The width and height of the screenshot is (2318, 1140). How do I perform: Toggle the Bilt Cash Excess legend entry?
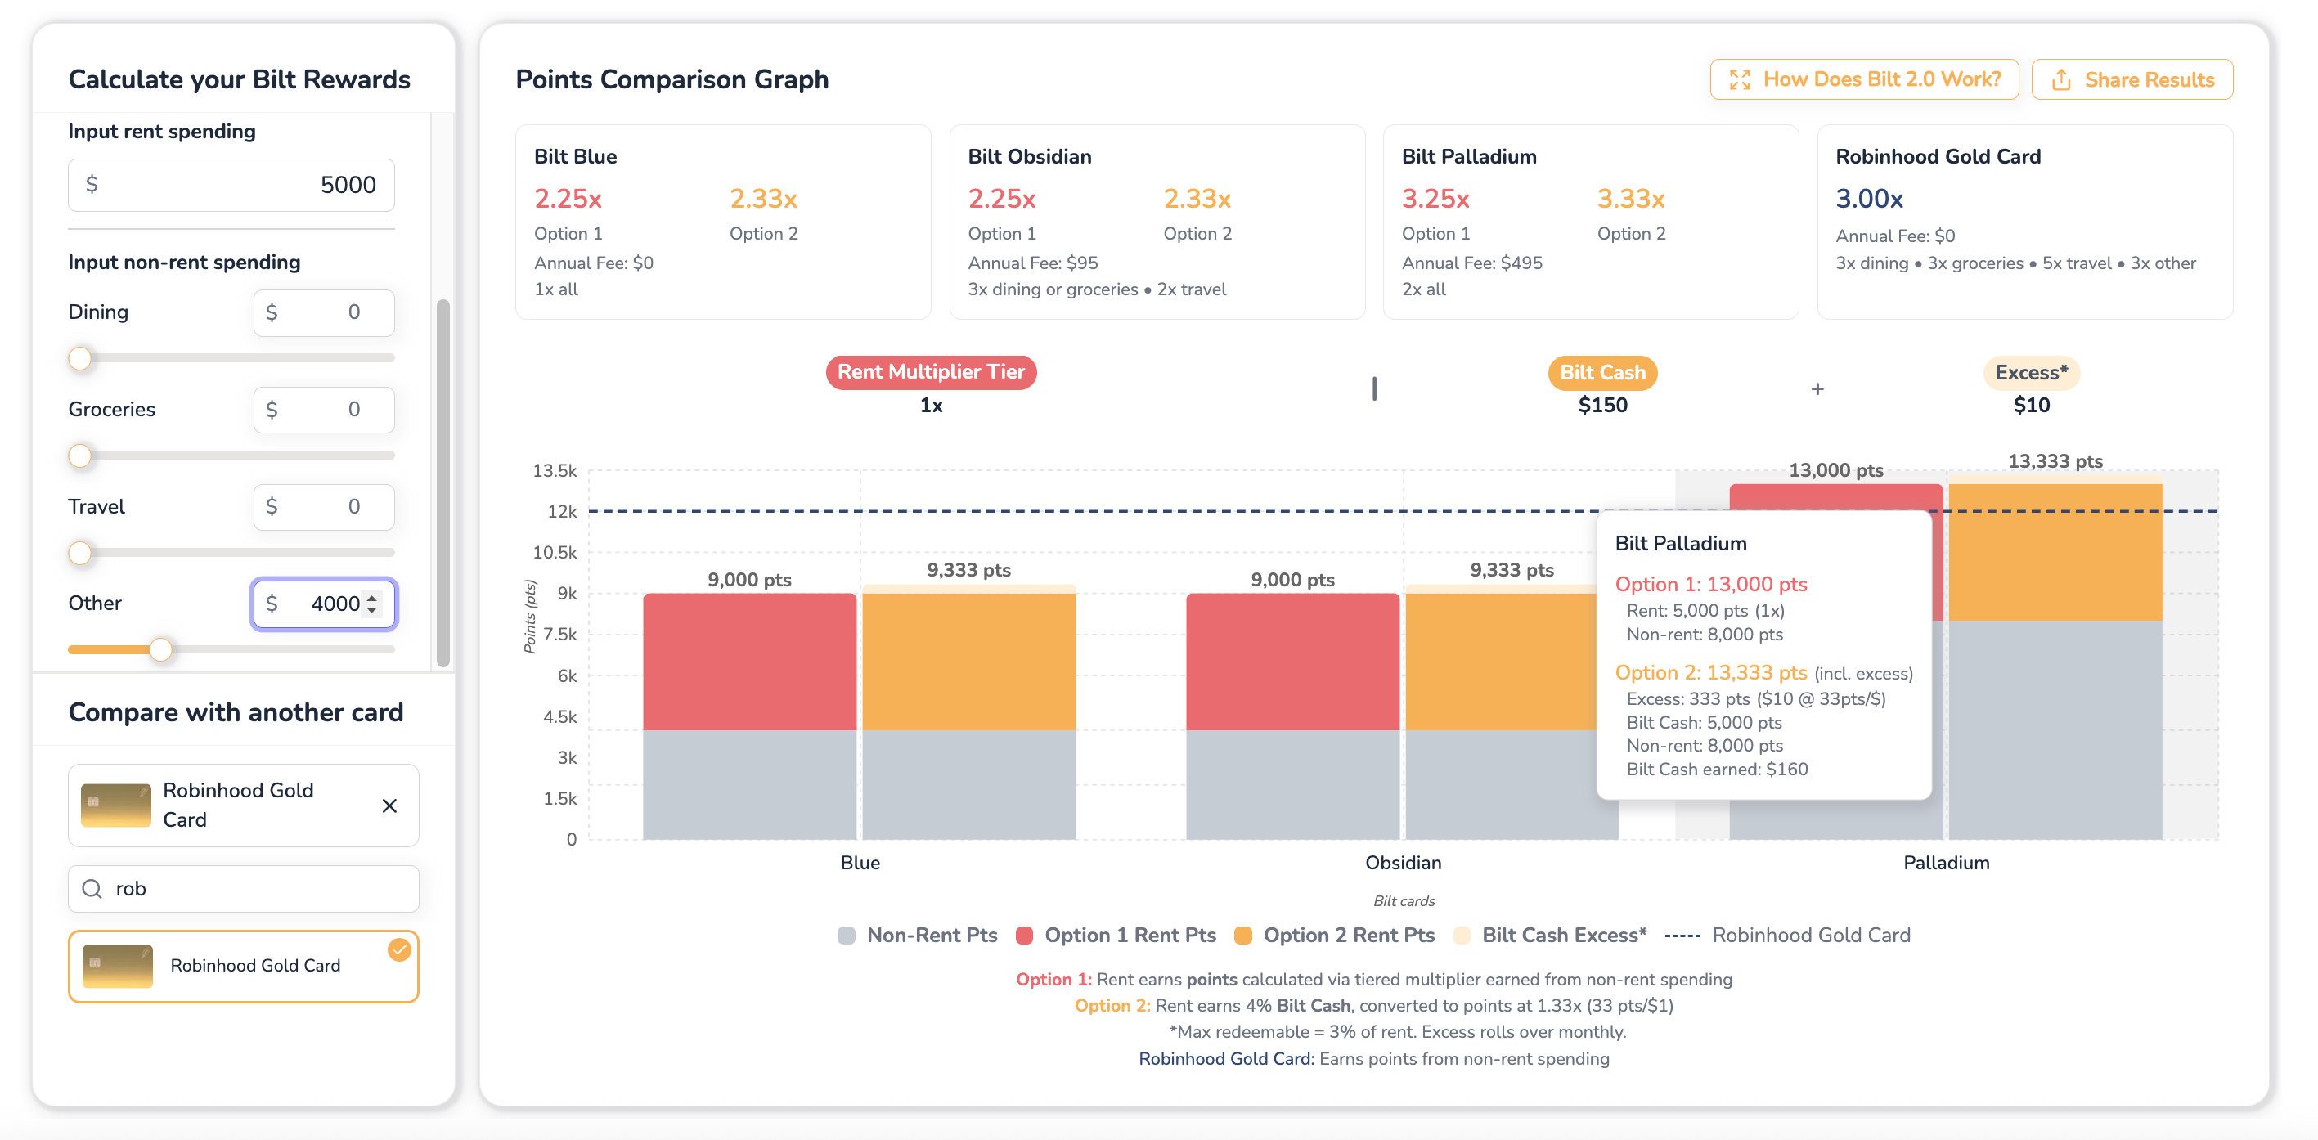(1551, 935)
